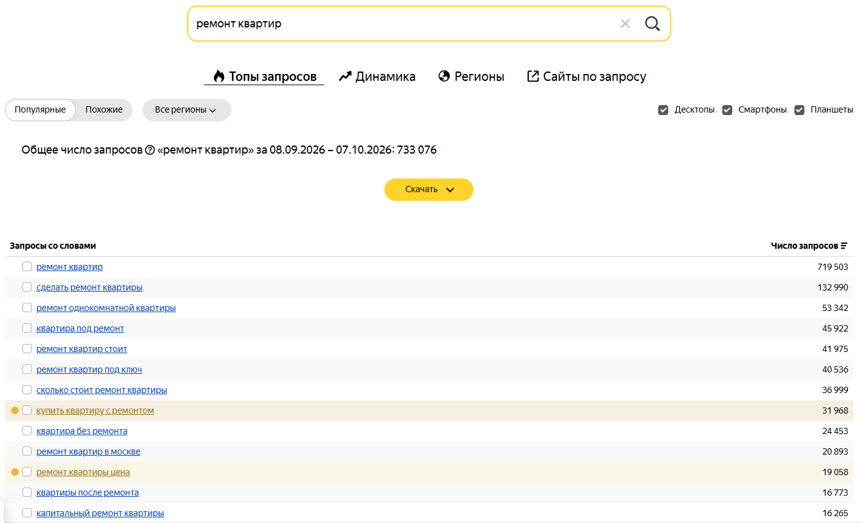Expand the Скачать download dropdown

(x=429, y=190)
